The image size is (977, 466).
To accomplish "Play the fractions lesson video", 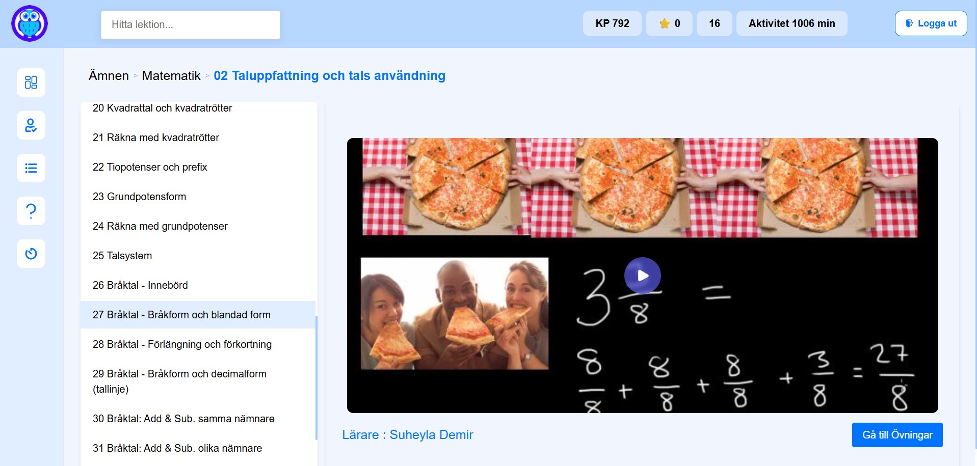I will point(642,276).
